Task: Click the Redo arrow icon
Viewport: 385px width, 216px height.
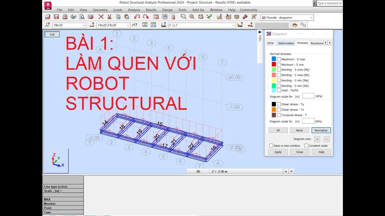Action: (x=146, y=17)
